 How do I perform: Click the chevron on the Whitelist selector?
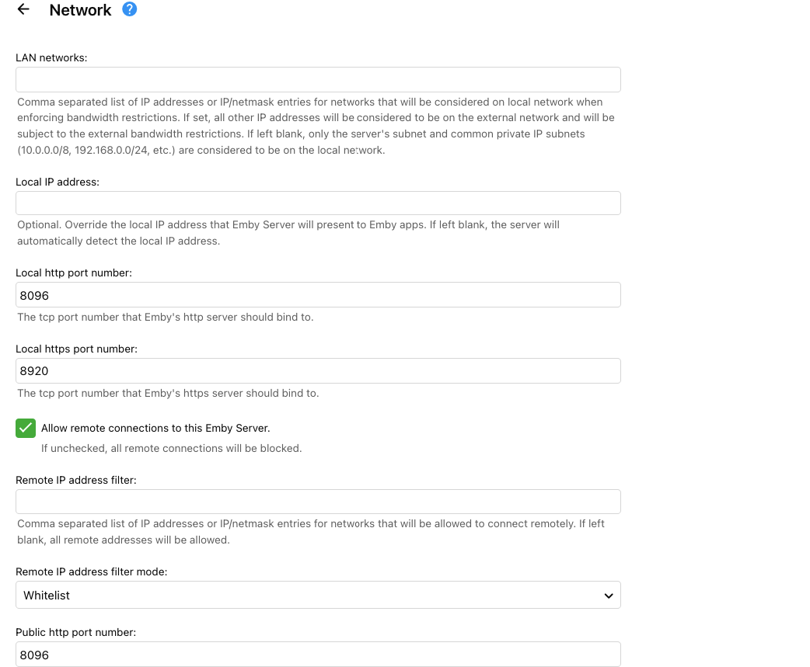[609, 595]
